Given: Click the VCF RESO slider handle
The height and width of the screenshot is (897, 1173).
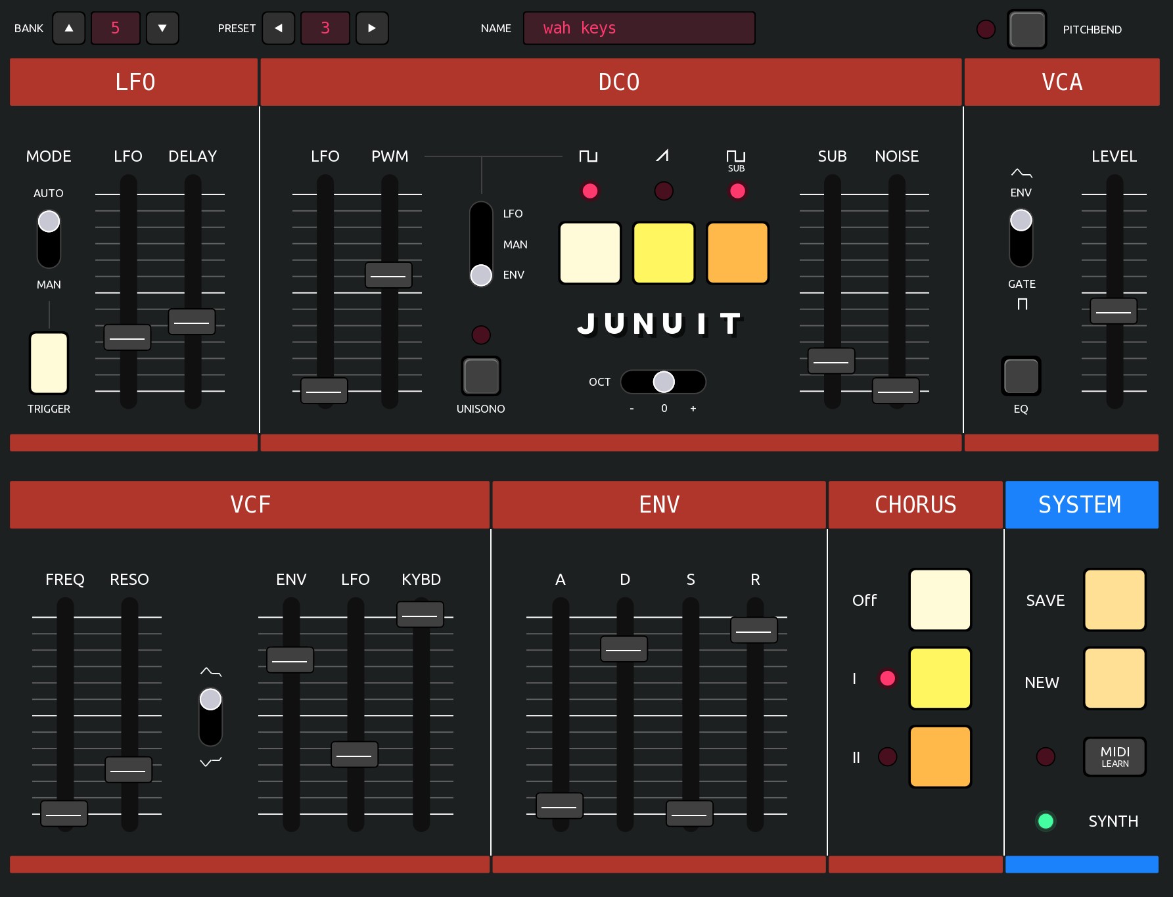Looking at the screenshot, I should click(x=129, y=770).
